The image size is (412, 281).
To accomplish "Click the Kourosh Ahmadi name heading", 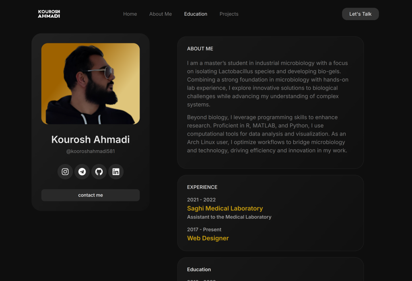I will [x=91, y=139].
